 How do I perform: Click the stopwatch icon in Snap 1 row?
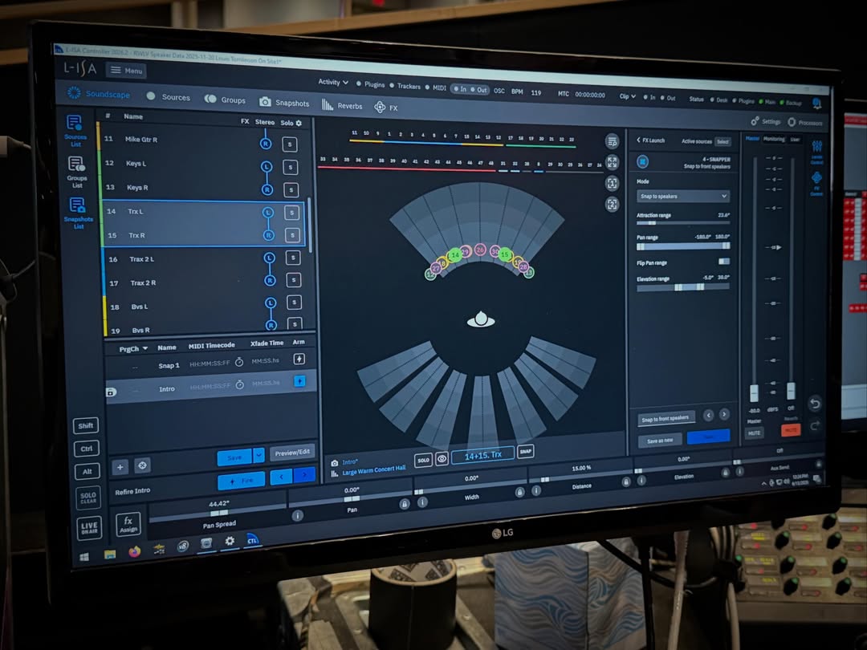(239, 362)
